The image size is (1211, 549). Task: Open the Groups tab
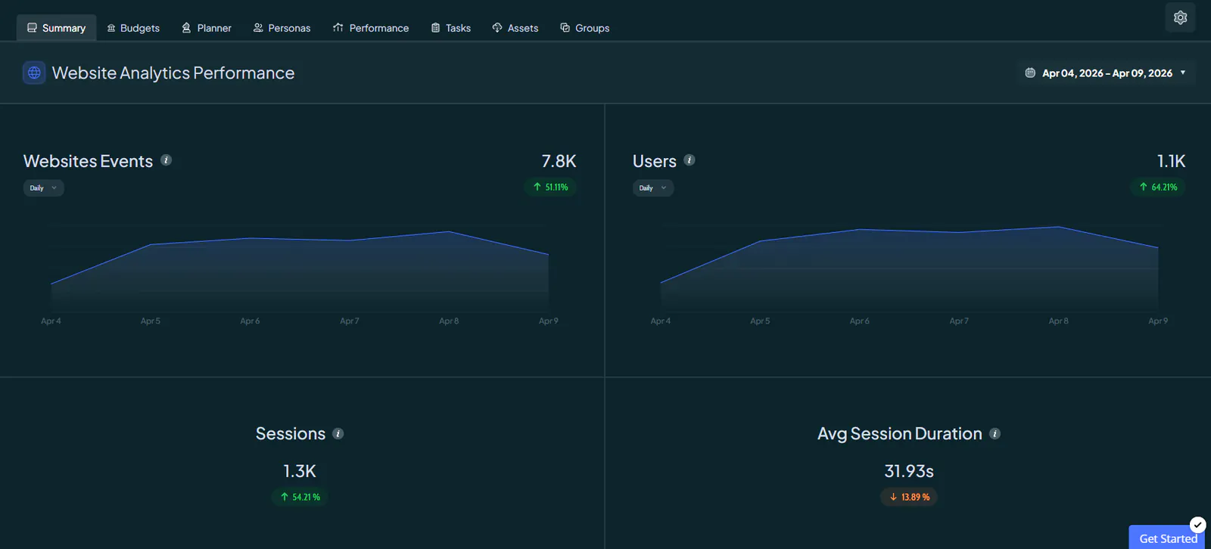click(585, 28)
